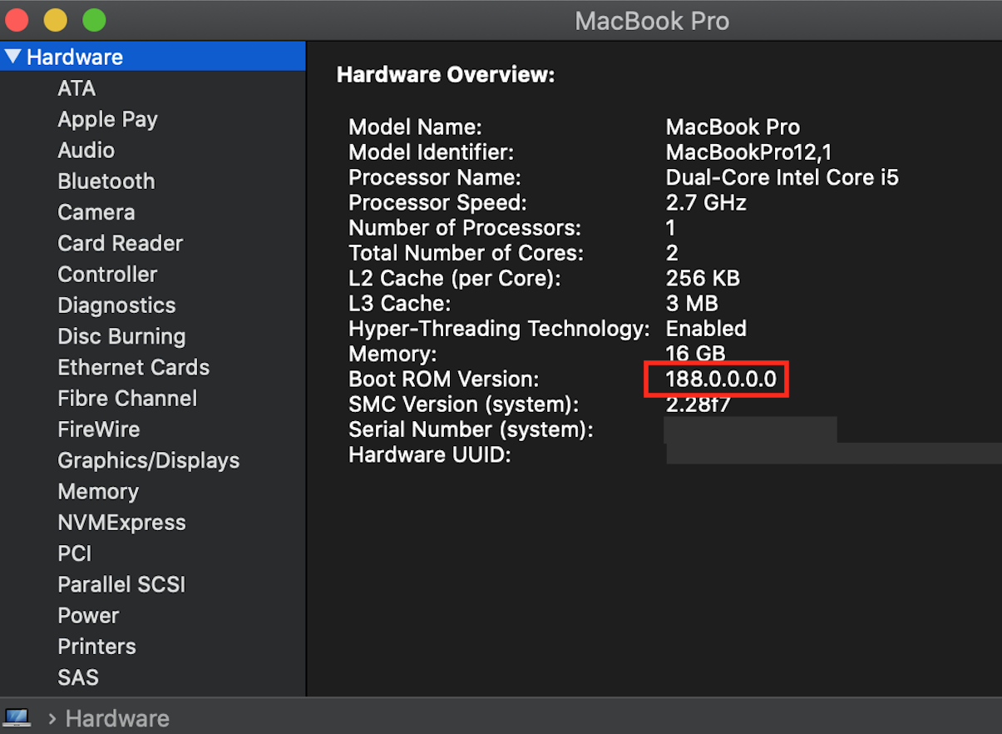The height and width of the screenshot is (734, 1002).
Task: View the Power information section
Action: pos(87,616)
